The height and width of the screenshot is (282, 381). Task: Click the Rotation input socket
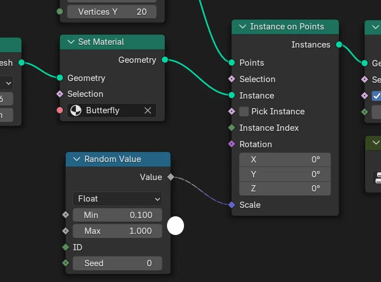232,144
